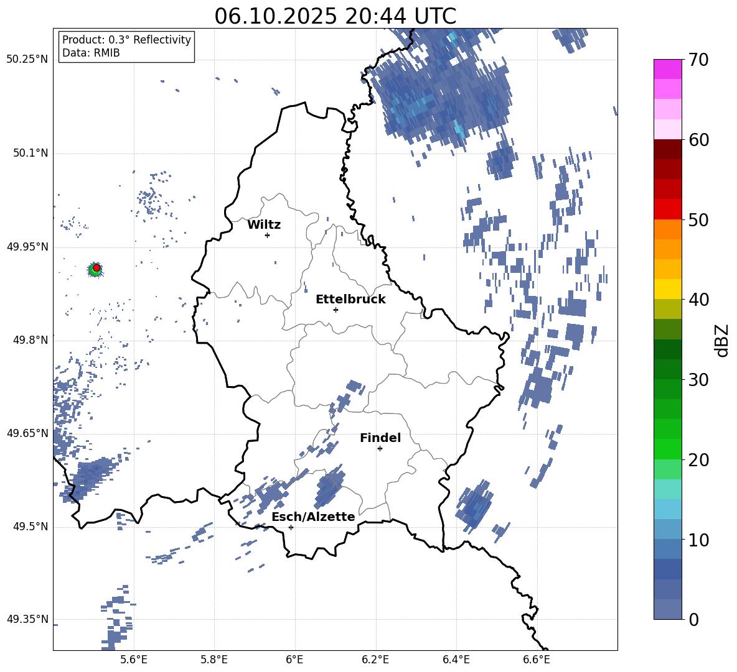This screenshot has height=672, width=737.
Task: Click the 49.8°N latitude label
Action: tap(31, 340)
